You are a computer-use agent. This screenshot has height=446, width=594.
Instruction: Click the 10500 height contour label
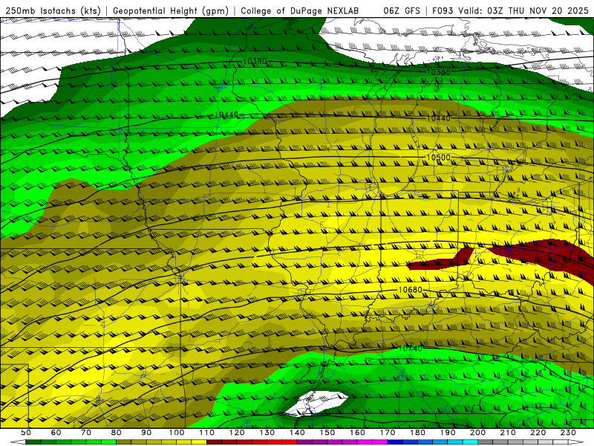pos(438,158)
